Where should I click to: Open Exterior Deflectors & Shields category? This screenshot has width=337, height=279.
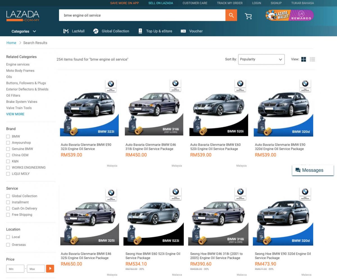tap(27, 89)
